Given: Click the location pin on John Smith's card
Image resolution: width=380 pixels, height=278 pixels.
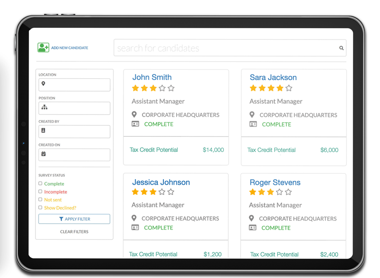Looking at the screenshot, I should click(134, 115).
